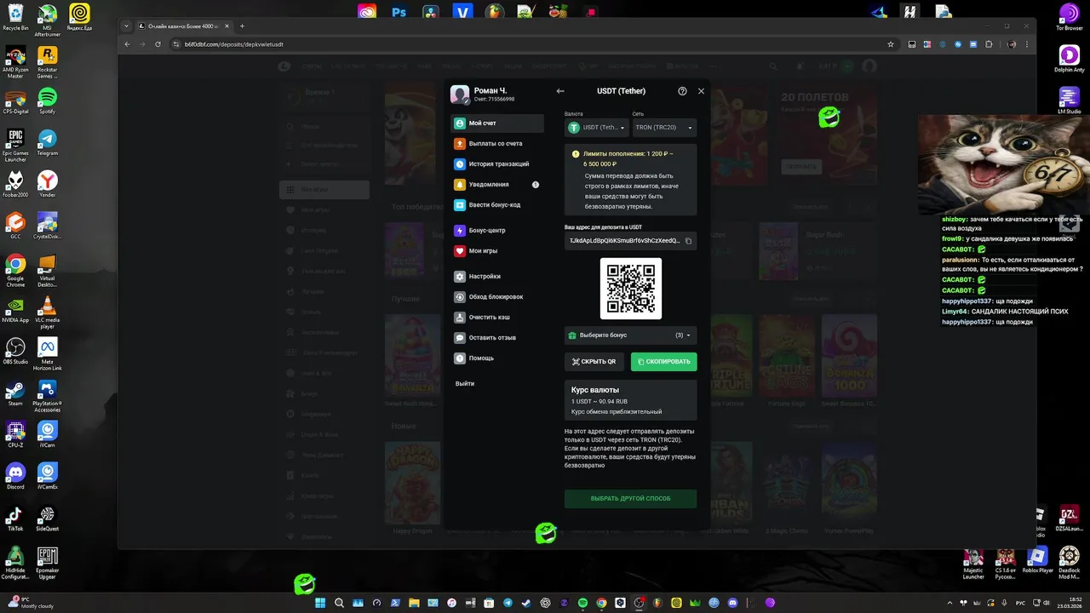Screen dimensions: 1090x613
Task: Reload the page in the browser
Action: [158, 44]
